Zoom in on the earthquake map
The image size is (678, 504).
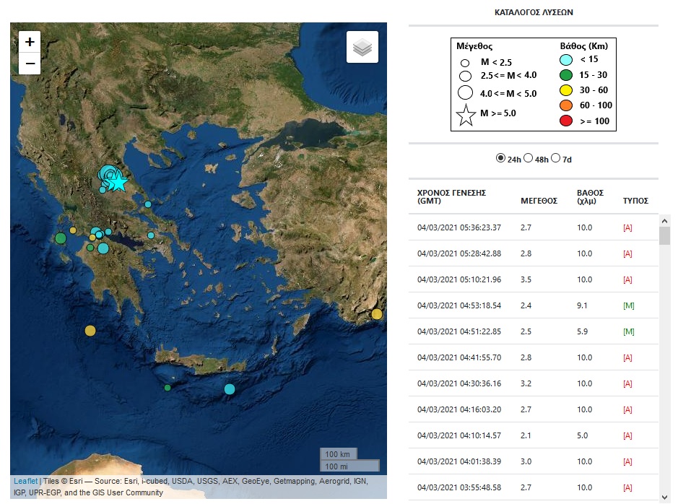[x=30, y=42]
